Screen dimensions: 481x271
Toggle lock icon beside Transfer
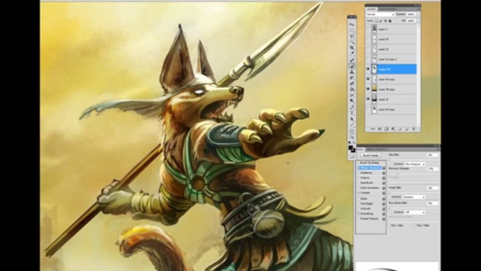[x=384, y=193]
